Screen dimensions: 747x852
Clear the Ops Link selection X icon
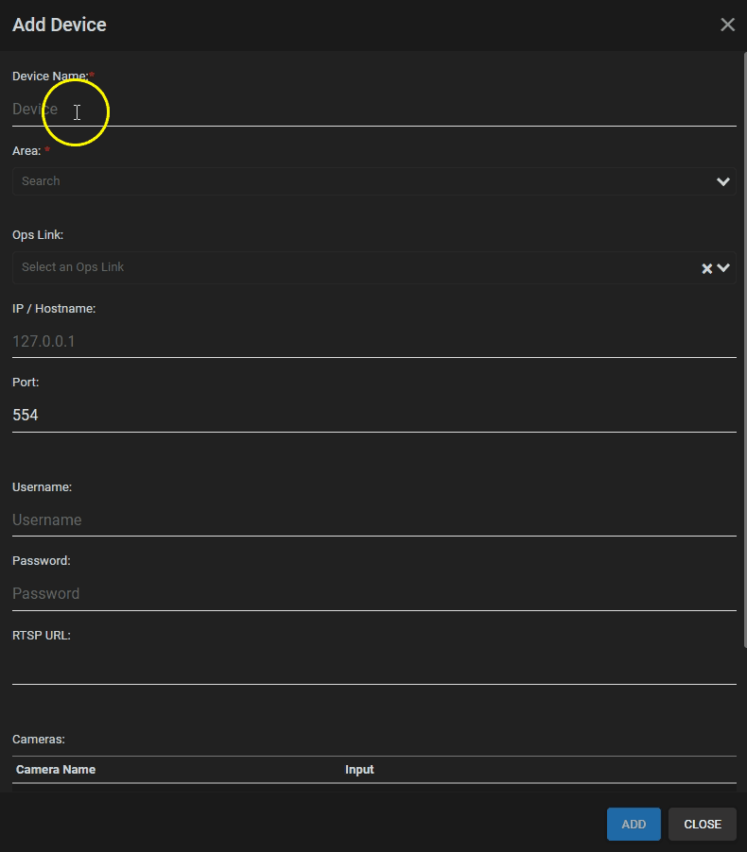706,268
